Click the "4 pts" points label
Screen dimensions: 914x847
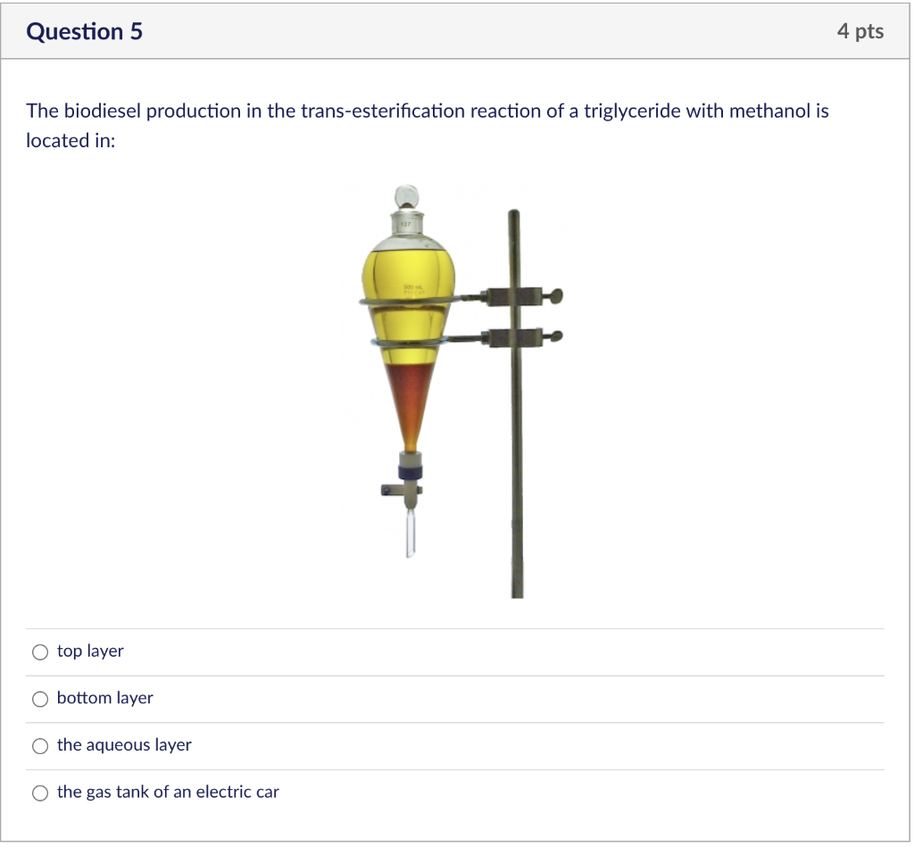[862, 31]
